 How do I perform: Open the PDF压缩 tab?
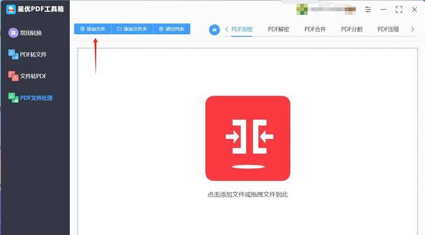(388, 29)
